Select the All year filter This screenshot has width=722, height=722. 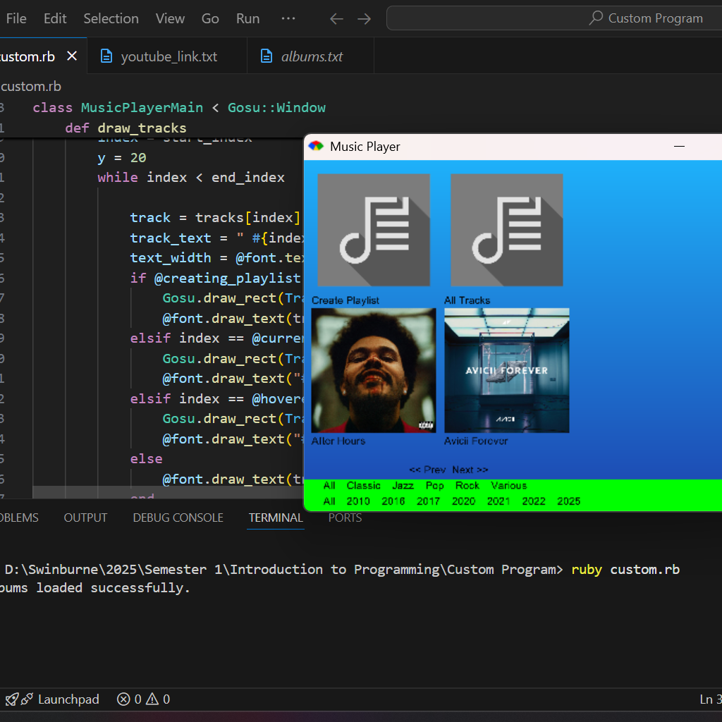click(x=329, y=501)
